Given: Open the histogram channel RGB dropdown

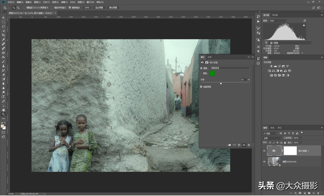Looking at the screenshot, I should click(278, 21).
